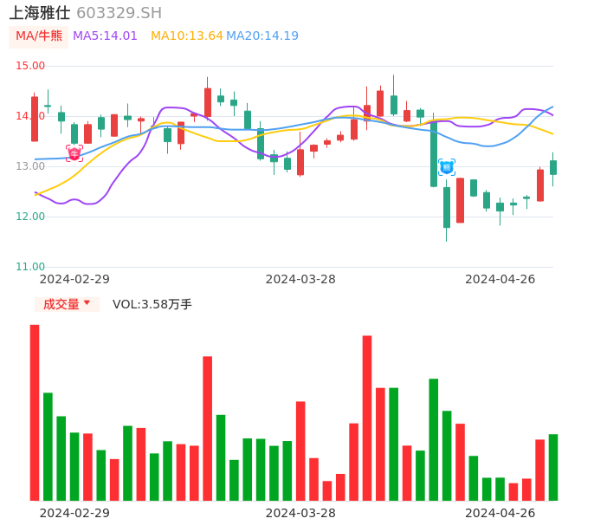Toggle the MA5 moving average label
Screen dimensions: 594x525
[105, 36]
